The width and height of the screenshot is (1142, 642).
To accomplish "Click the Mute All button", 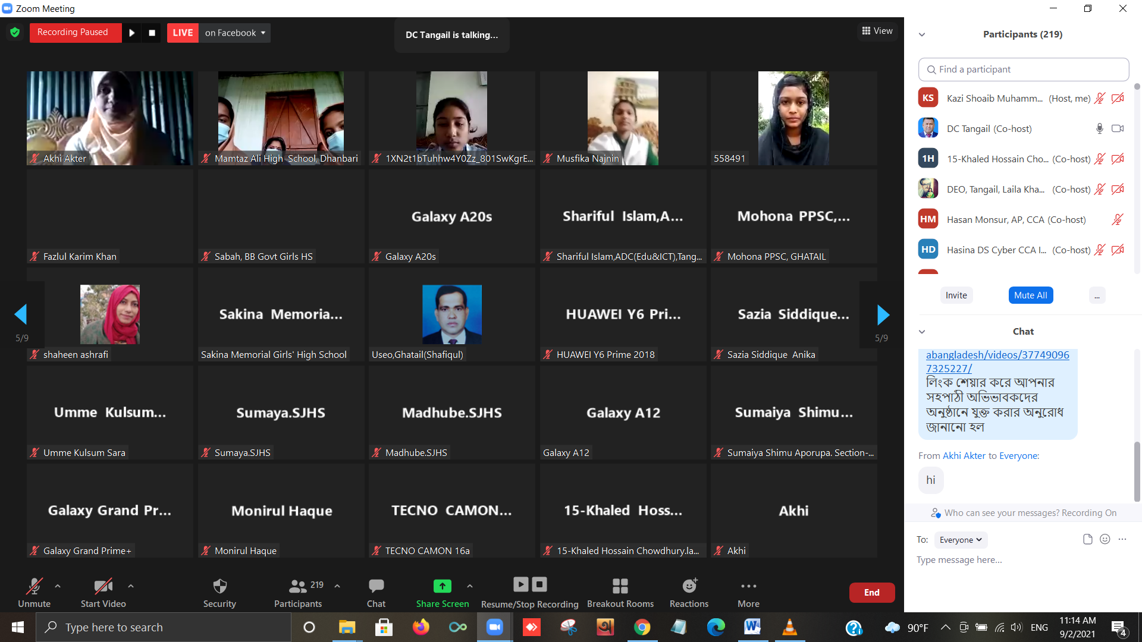I will [1030, 295].
